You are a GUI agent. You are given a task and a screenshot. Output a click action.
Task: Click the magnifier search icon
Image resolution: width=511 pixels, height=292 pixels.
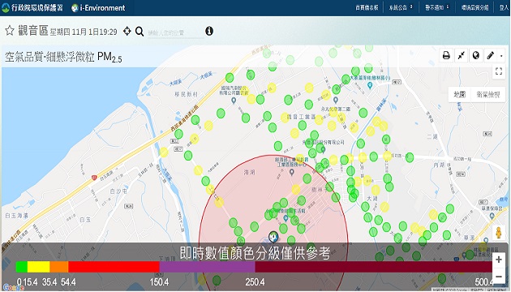pyautogui.click(x=140, y=32)
